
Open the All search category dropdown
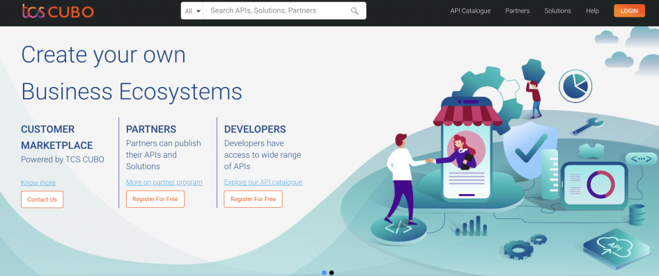point(192,11)
